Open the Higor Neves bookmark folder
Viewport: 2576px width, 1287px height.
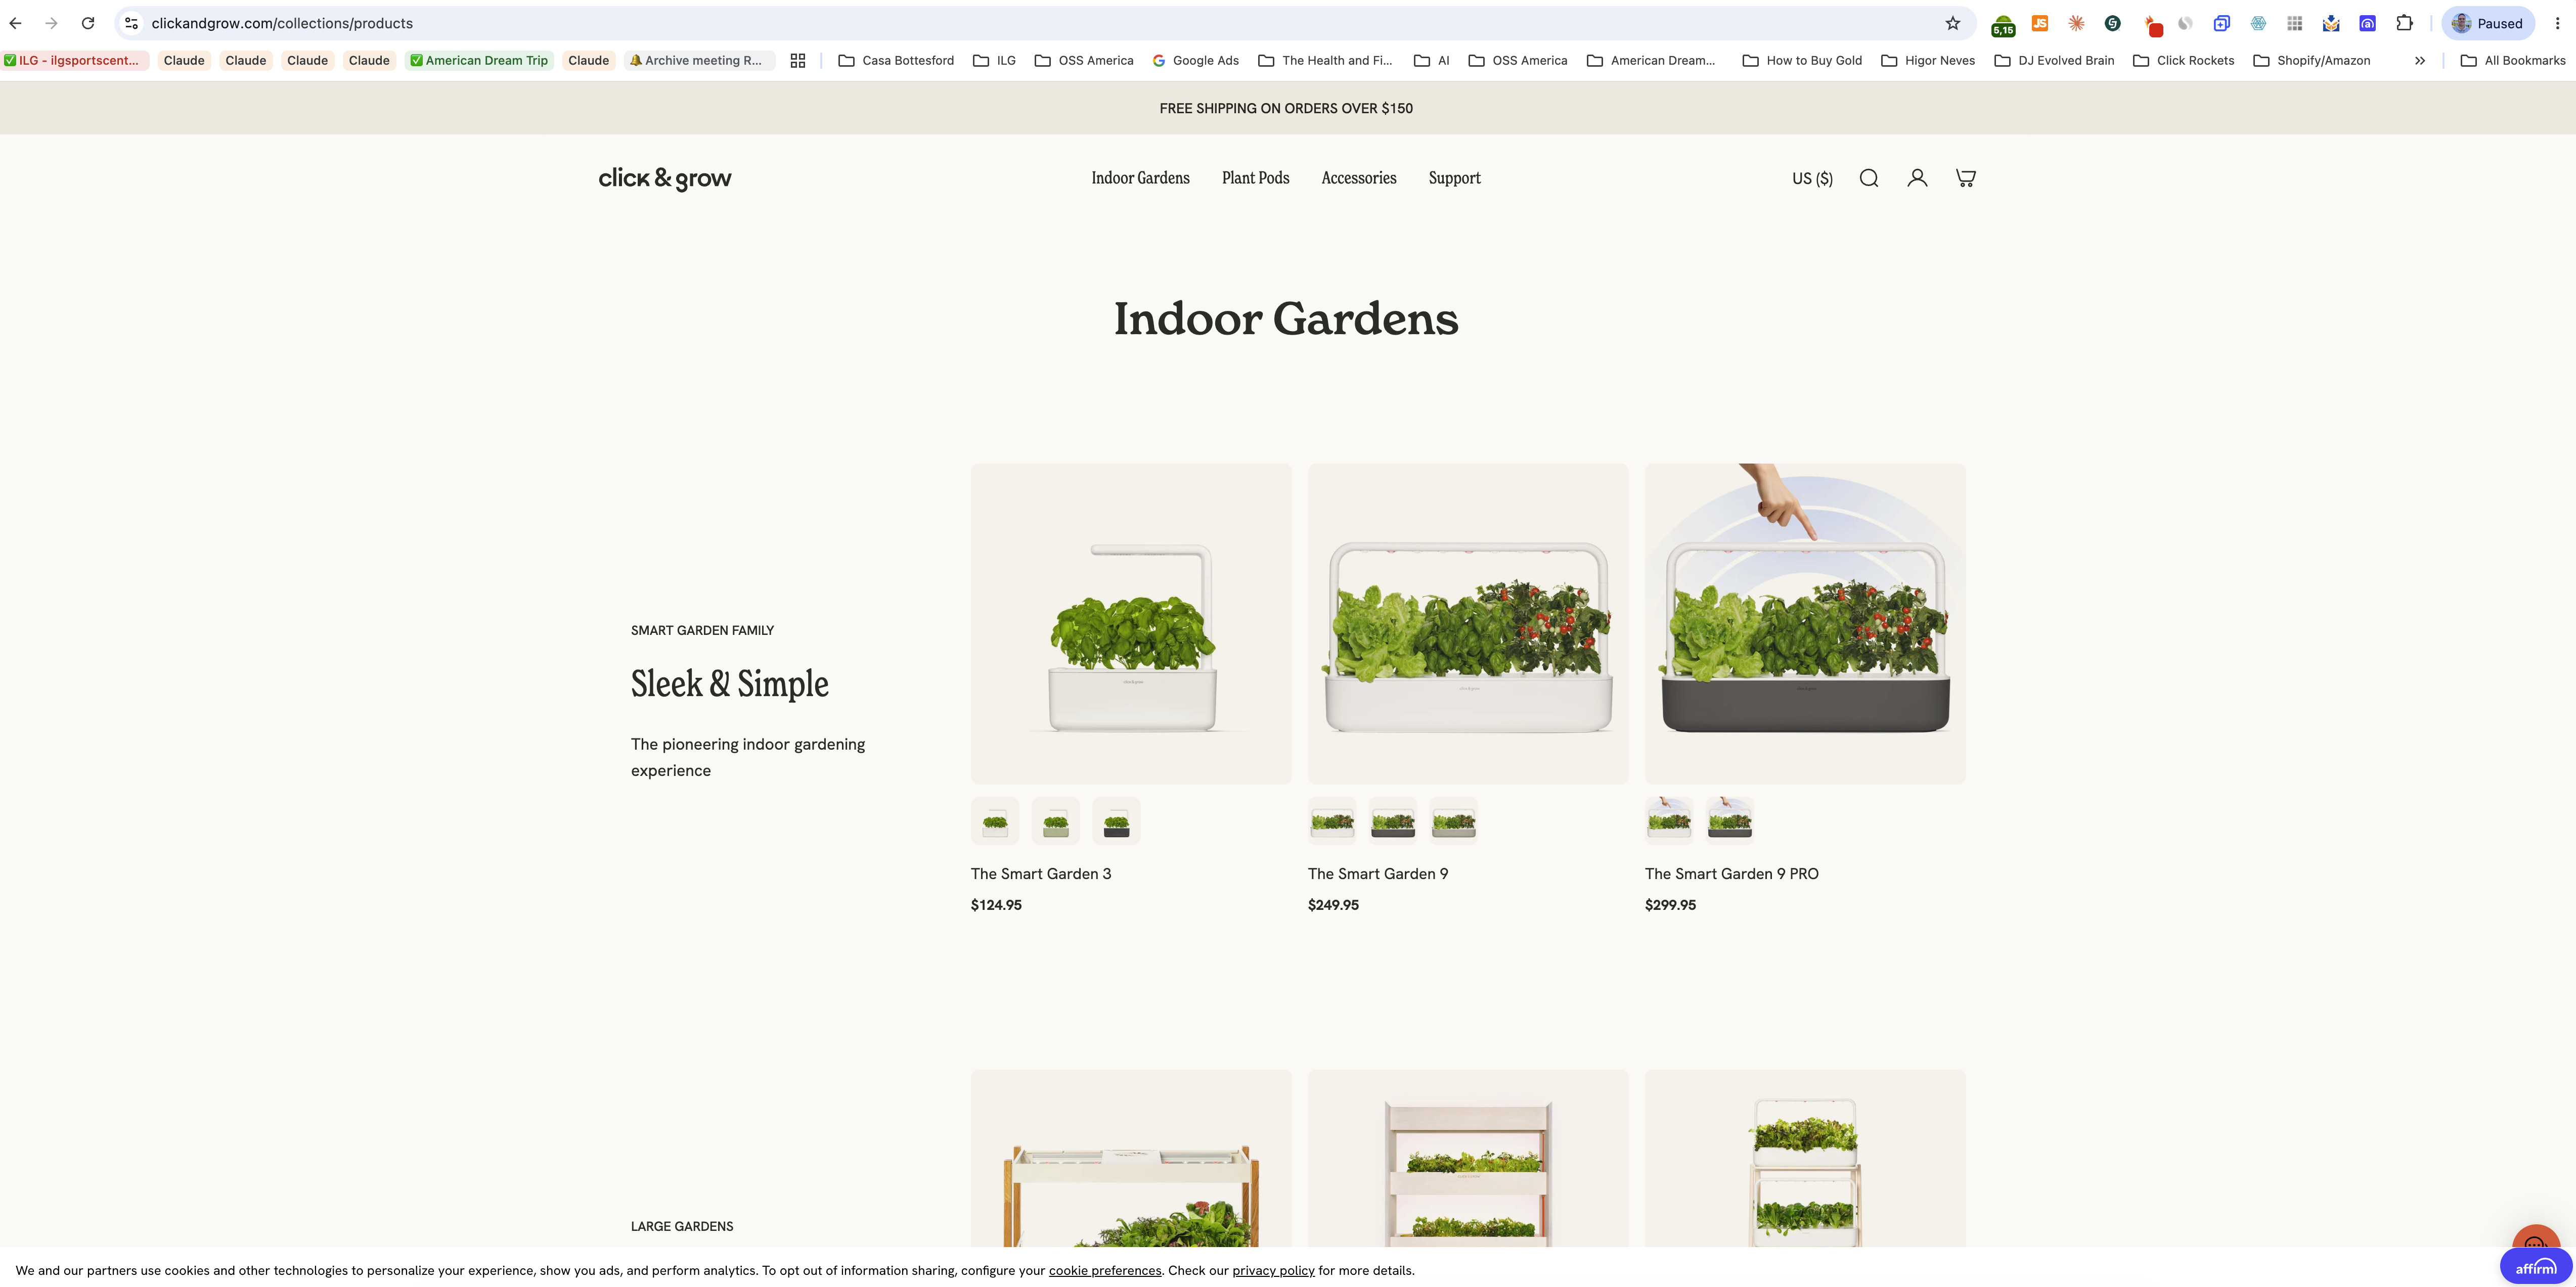pyautogui.click(x=1928, y=61)
